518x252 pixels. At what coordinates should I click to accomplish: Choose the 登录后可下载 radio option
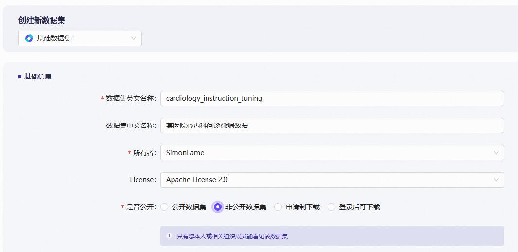(331, 207)
